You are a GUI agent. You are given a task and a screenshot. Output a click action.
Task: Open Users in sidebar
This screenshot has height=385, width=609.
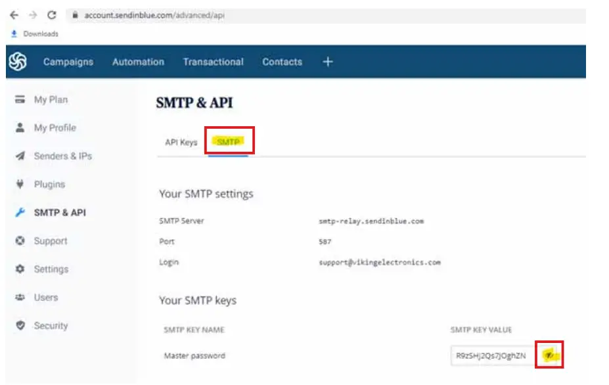pos(46,298)
